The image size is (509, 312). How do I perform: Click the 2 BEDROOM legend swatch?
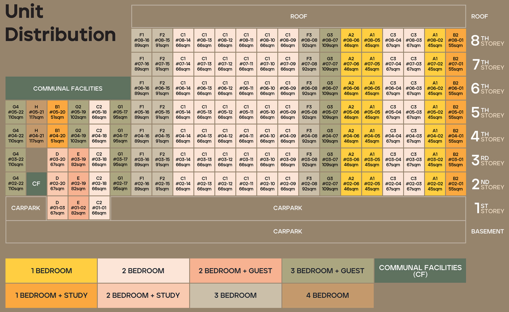[143, 271]
